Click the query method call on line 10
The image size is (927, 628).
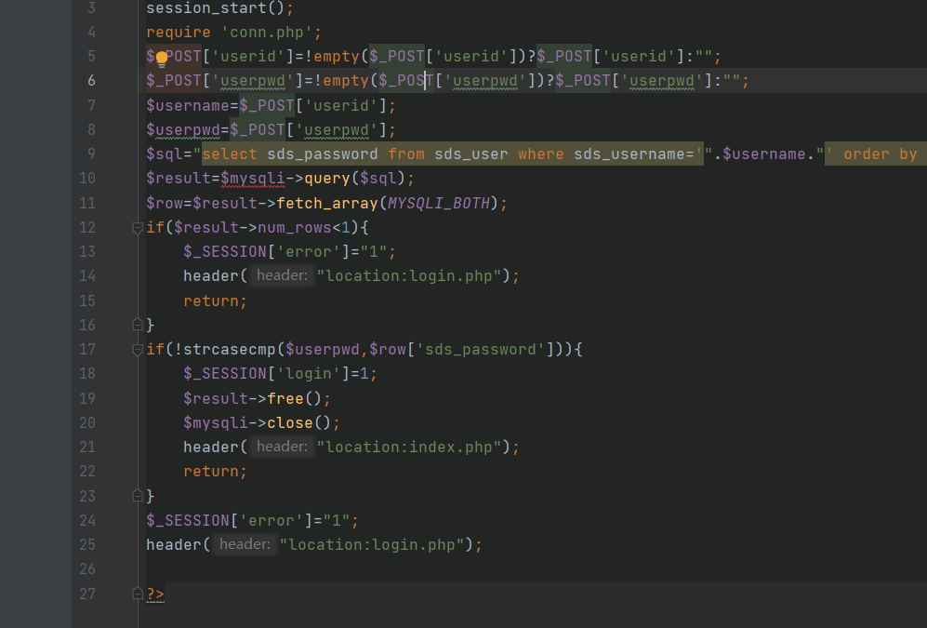(x=327, y=179)
